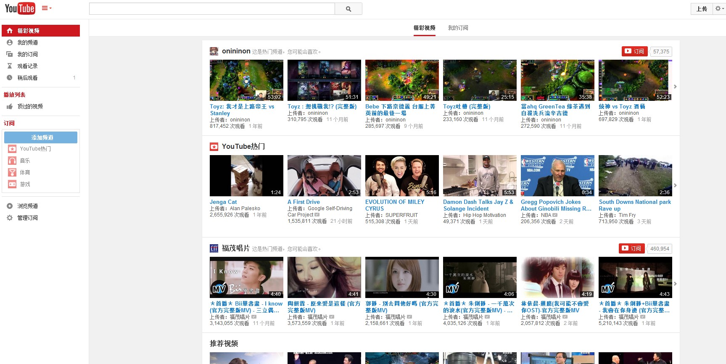Open EVOLUTION OF MILEY CYRUS title link
Viewport: 726px width, 364px height.
[395, 205]
